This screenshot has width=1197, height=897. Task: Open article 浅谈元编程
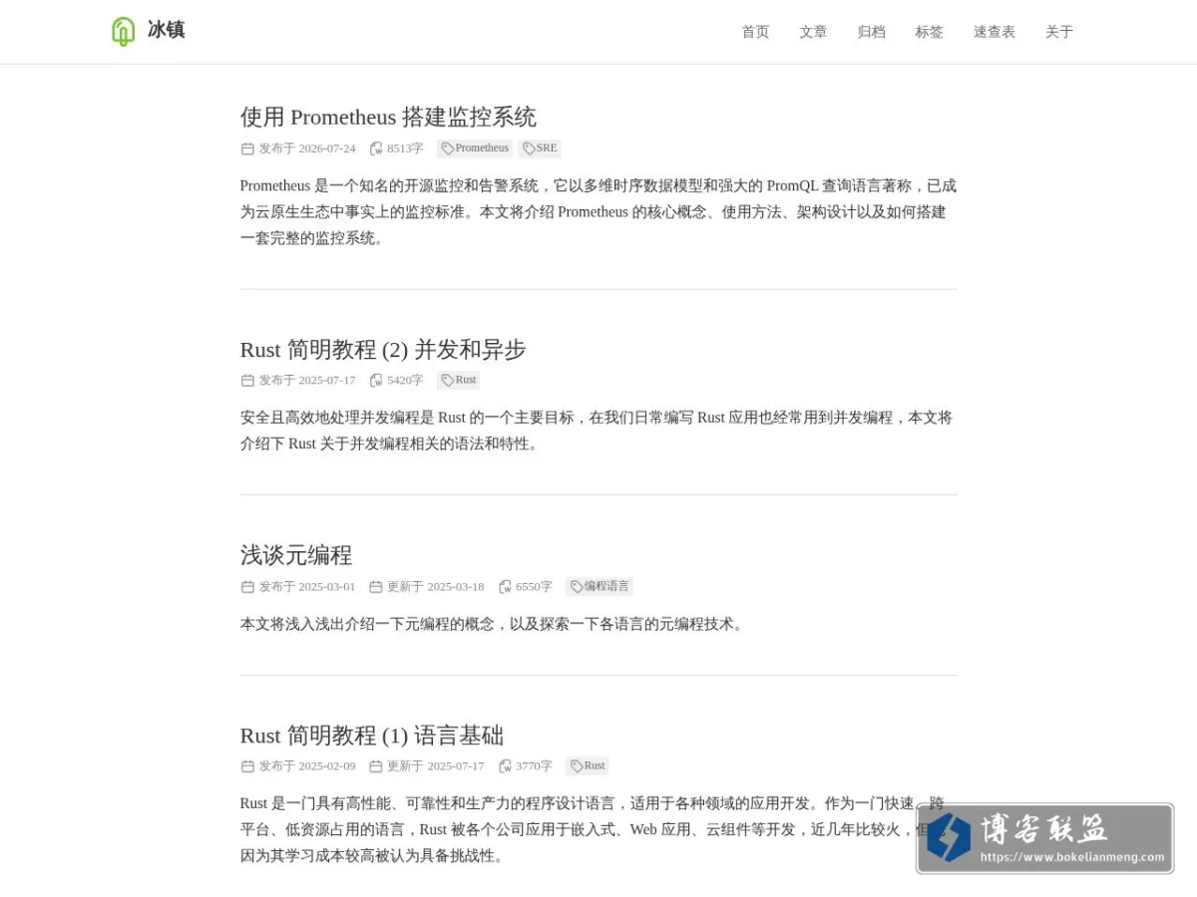296,555
